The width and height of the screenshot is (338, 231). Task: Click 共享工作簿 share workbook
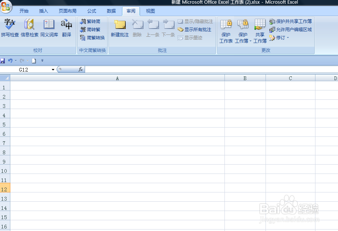[260, 31]
